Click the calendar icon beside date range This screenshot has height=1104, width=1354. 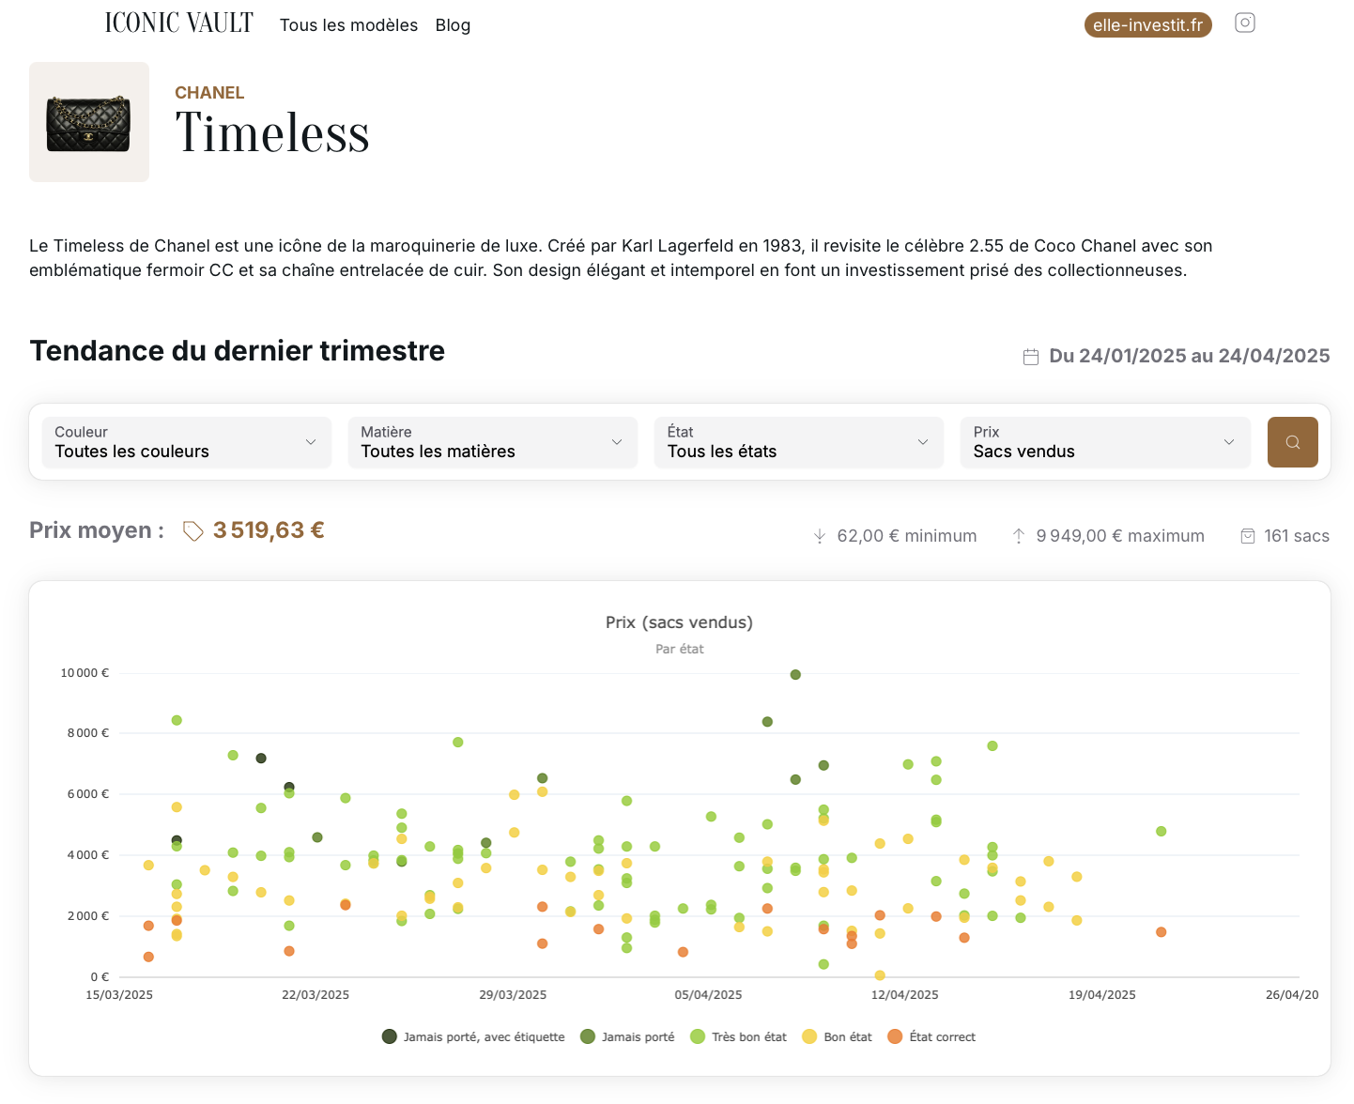click(1030, 357)
